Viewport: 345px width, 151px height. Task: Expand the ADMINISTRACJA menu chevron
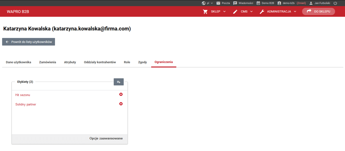(x=295, y=12)
